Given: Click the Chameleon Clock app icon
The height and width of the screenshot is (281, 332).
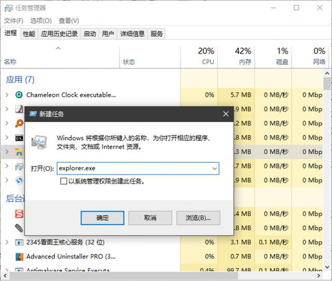Looking at the screenshot, I should tap(19, 95).
